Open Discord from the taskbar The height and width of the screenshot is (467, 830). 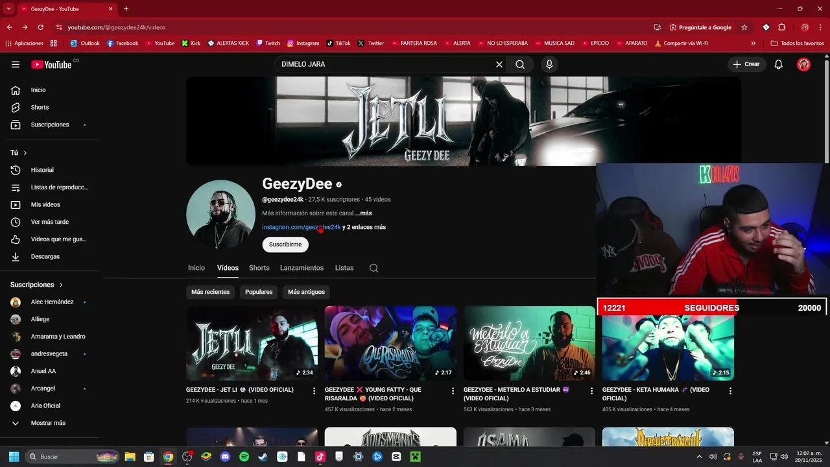(225, 457)
